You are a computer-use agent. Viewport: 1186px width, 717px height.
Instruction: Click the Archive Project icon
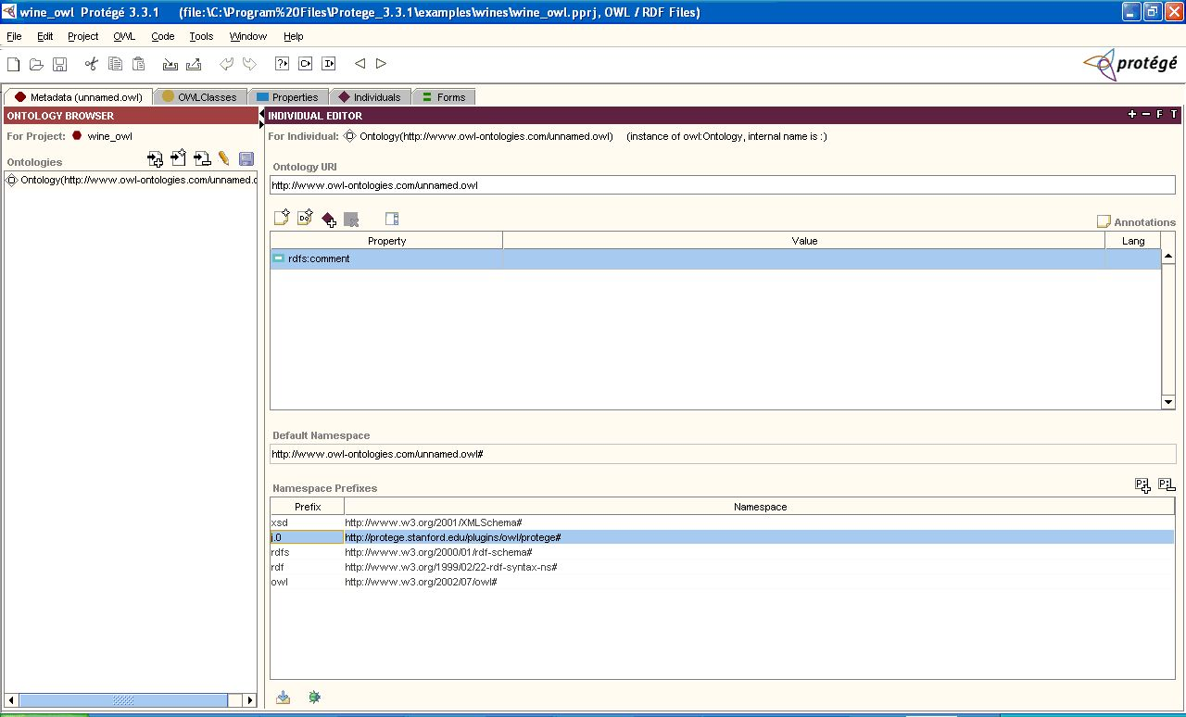[x=170, y=64]
